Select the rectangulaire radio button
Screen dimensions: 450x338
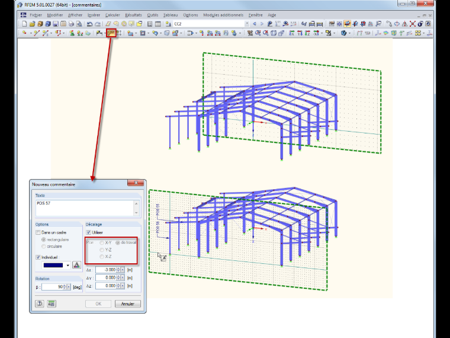[x=44, y=240]
